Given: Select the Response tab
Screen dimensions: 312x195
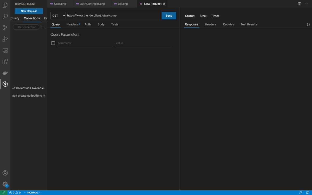Looking at the screenshot, I should 192,24.
